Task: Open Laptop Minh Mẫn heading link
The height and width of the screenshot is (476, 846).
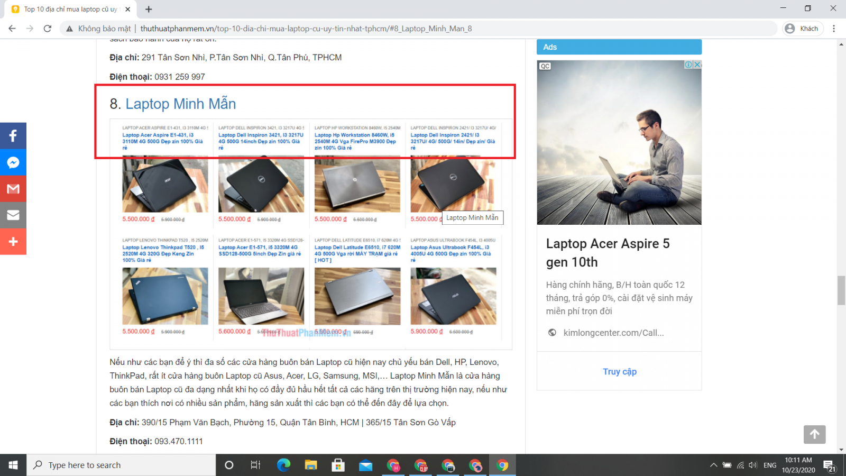Action: [180, 104]
